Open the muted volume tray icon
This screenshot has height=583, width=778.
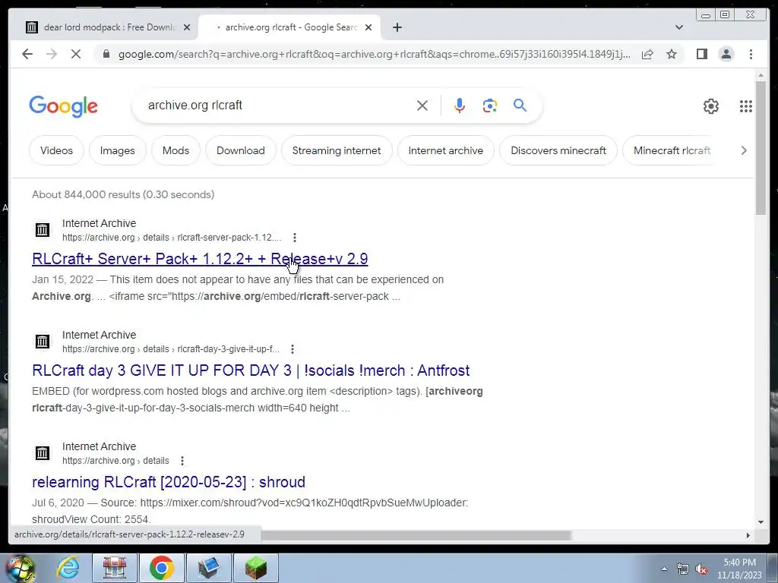(x=701, y=569)
